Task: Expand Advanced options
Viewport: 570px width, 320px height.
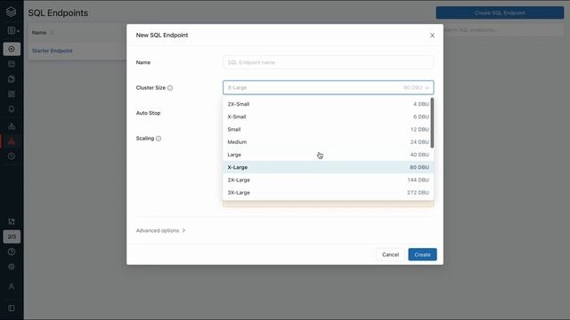Action: point(160,231)
